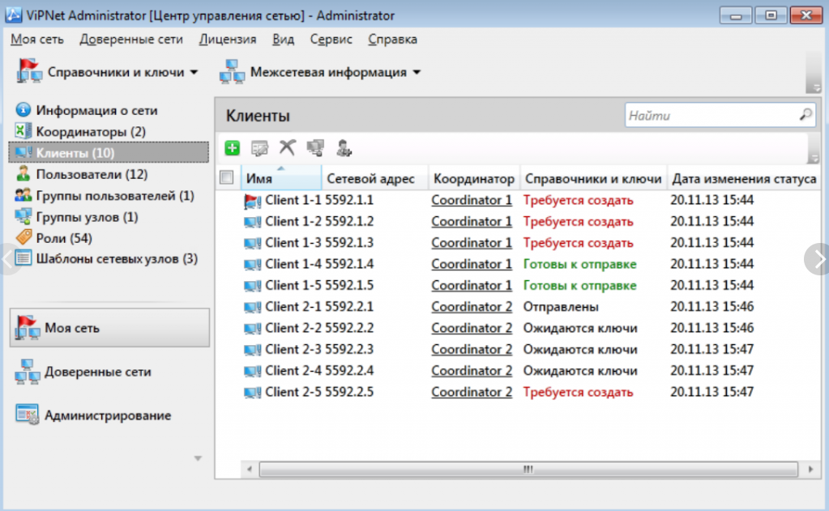Select the Client 2-3 row name

pyautogui.click(x=293, y=349)
